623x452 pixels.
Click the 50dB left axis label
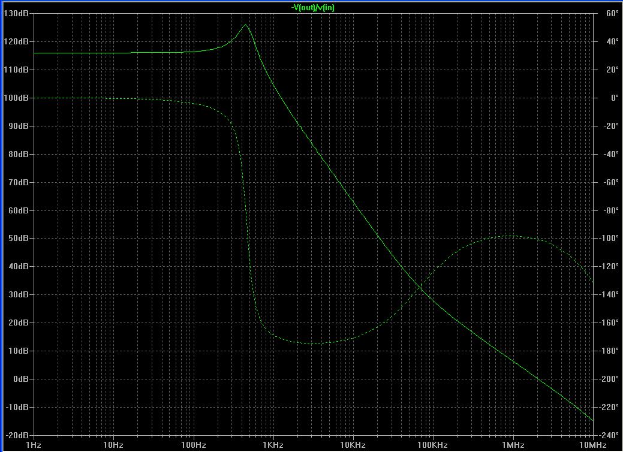(x=18, y=239)
